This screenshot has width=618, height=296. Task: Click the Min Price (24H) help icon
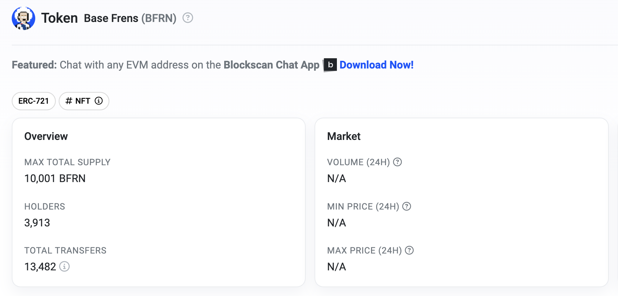coord(406,206)
